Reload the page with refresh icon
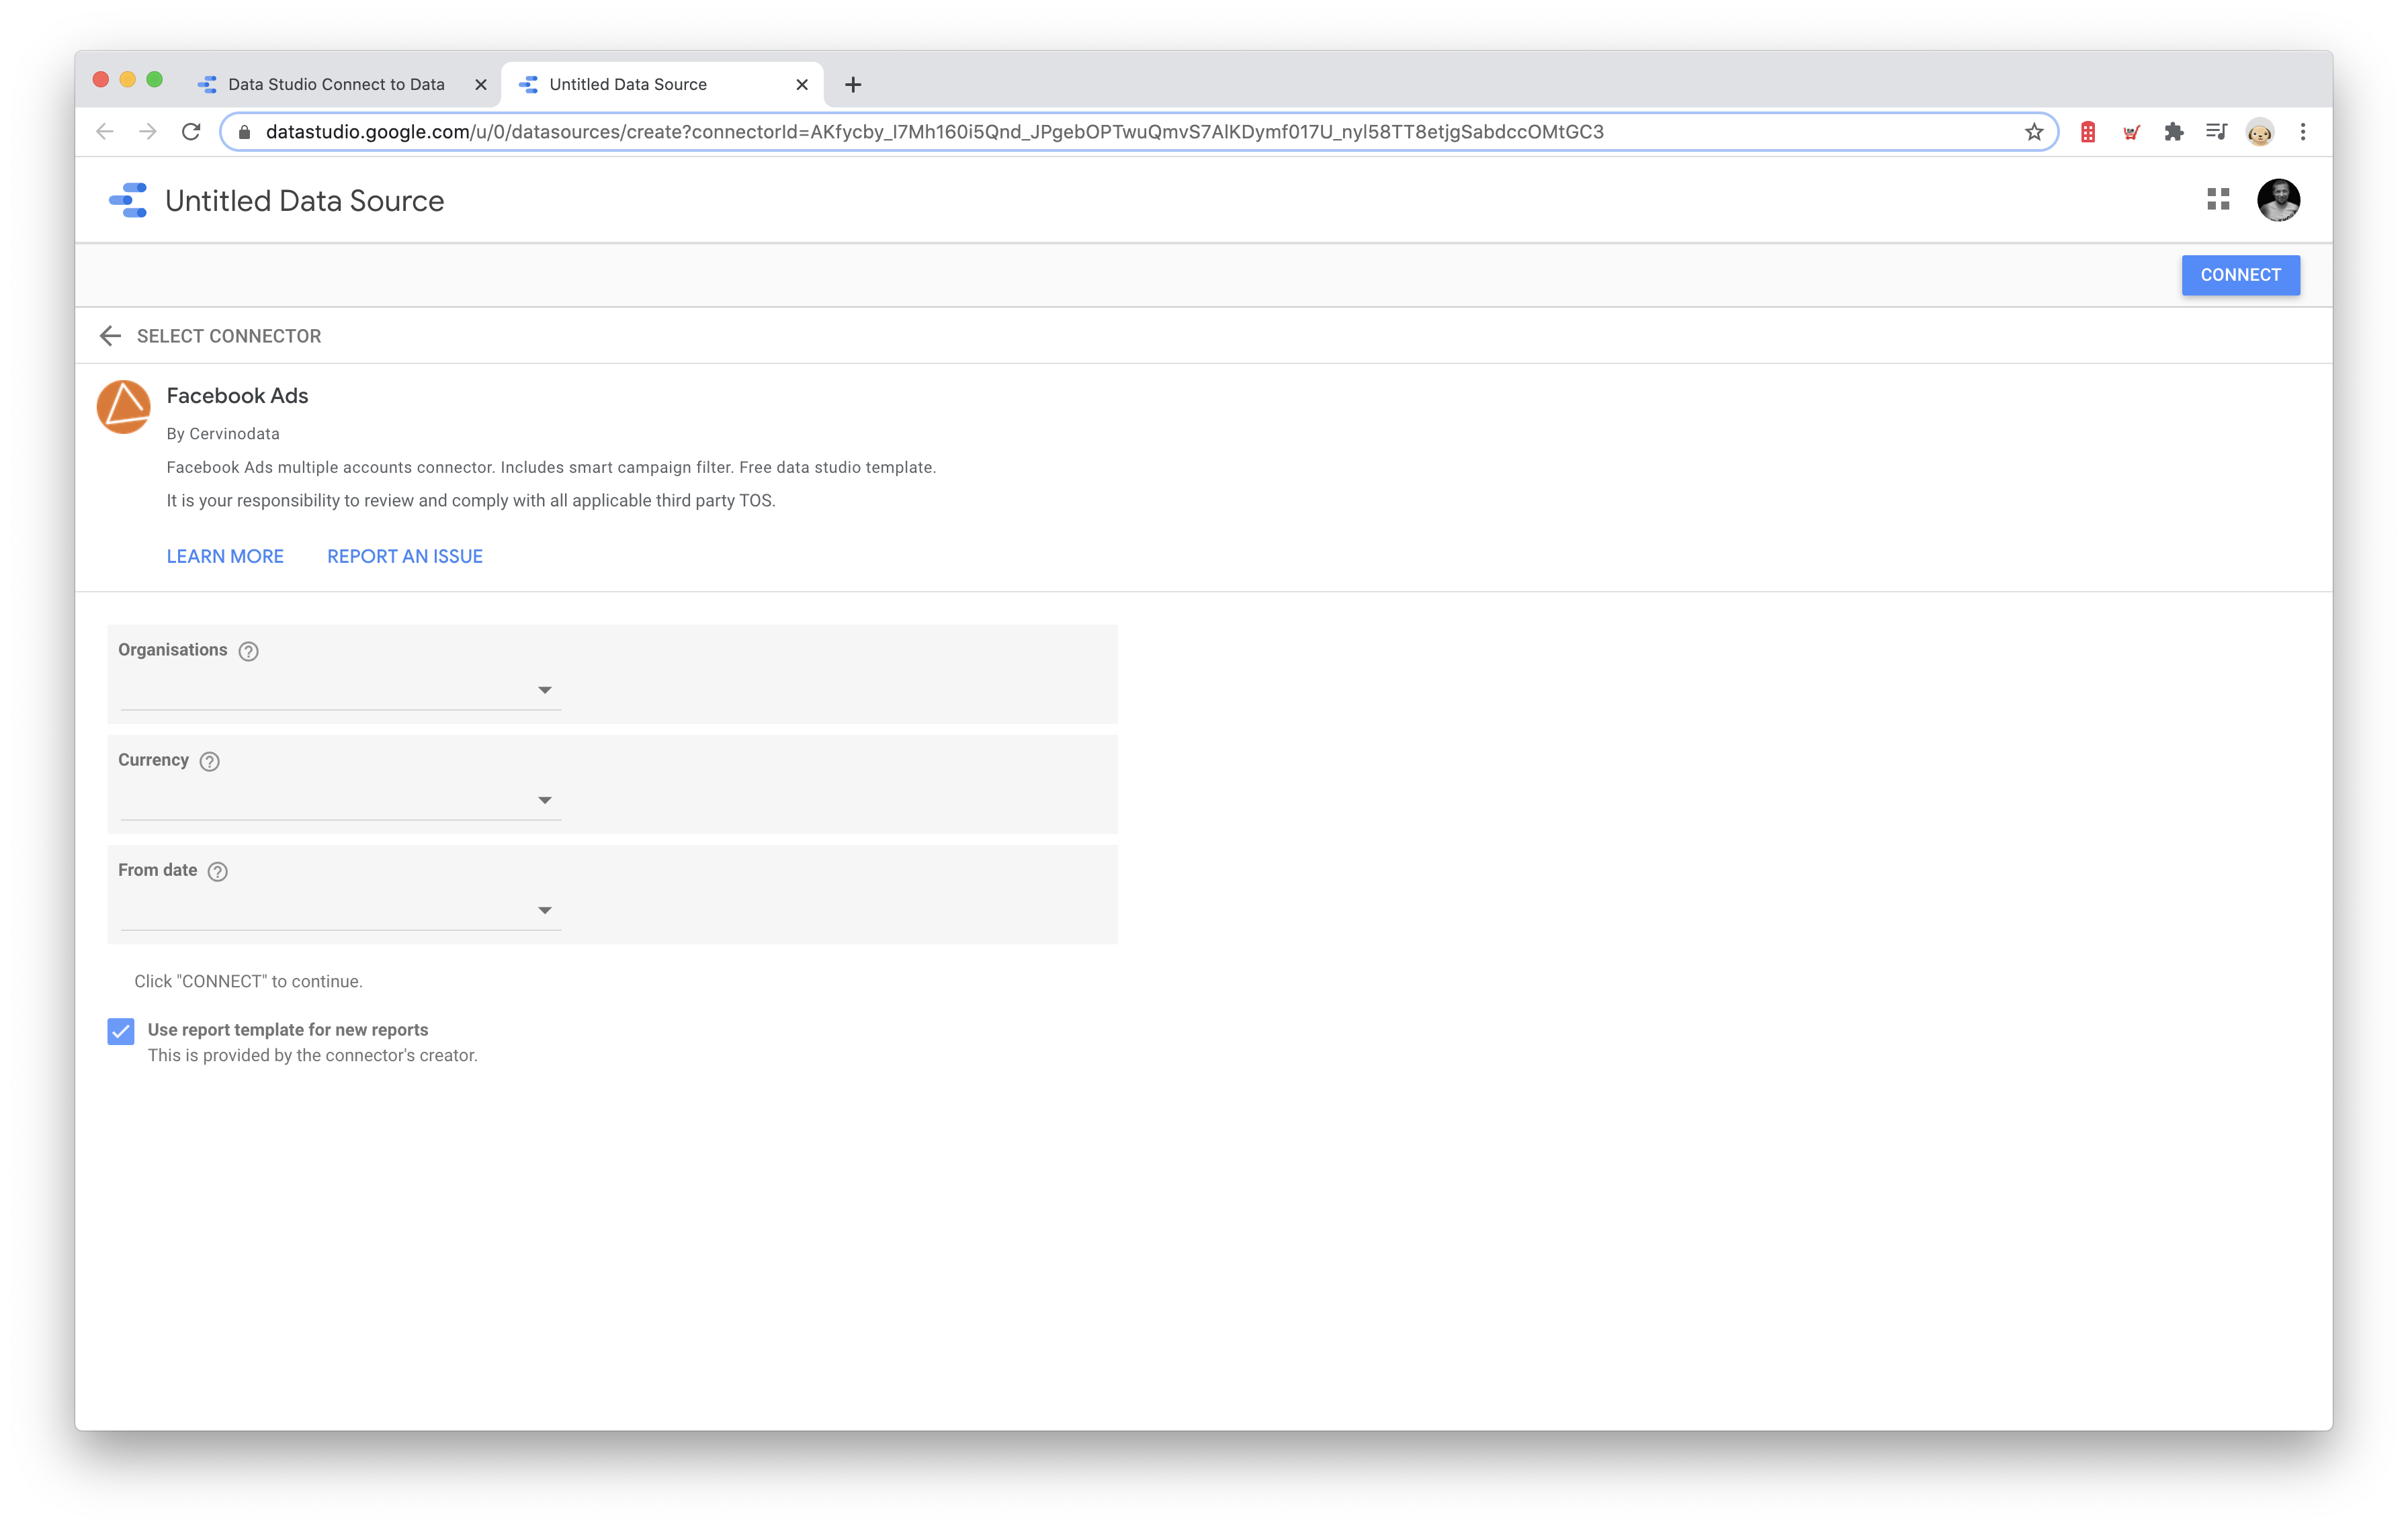 (x=191, y=132)
